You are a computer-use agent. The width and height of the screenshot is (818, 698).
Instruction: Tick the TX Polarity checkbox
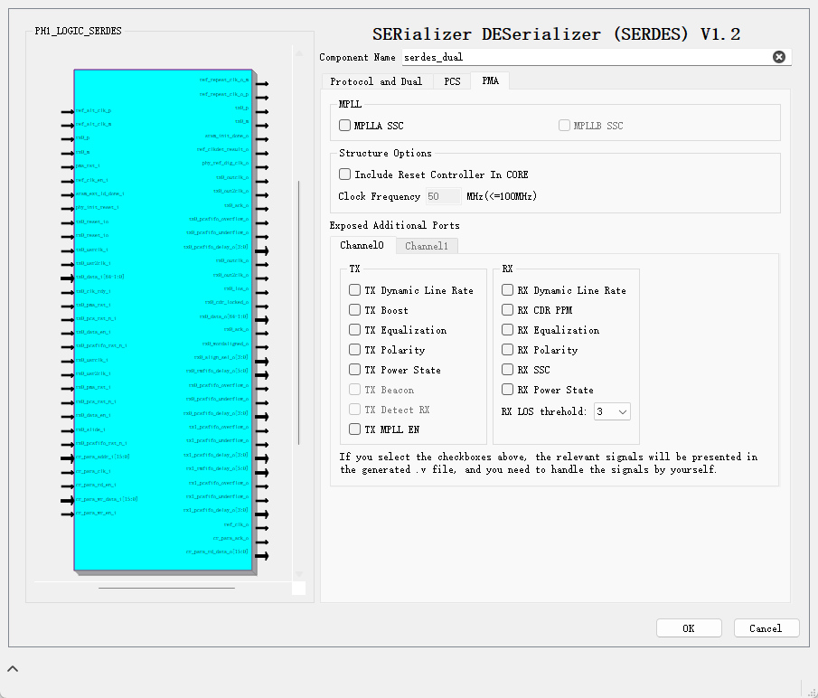pos(354,350)
